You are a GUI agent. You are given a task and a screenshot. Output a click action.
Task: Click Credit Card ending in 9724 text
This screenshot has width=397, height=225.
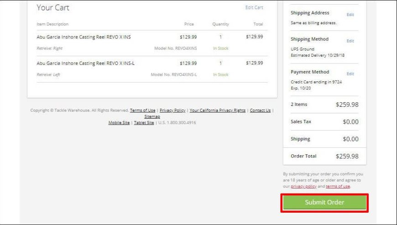(x=316, y=82)
